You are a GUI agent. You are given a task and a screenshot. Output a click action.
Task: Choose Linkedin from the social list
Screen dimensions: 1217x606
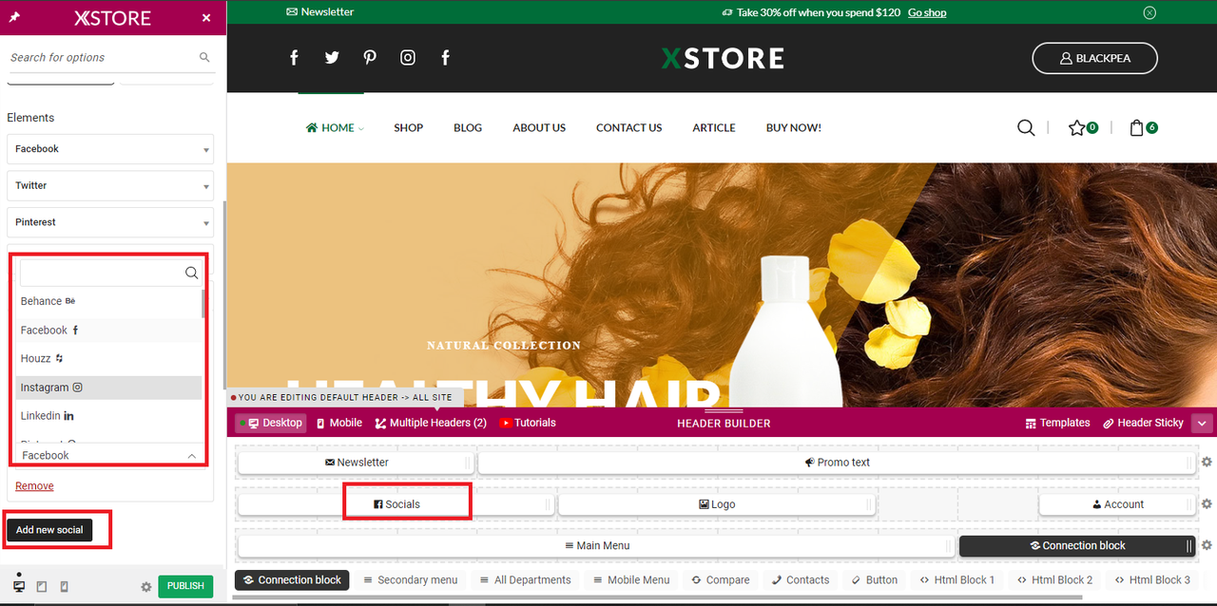point(108,416)
